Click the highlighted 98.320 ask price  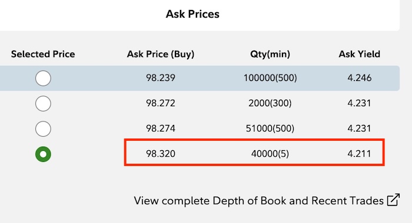pos(161,154)
